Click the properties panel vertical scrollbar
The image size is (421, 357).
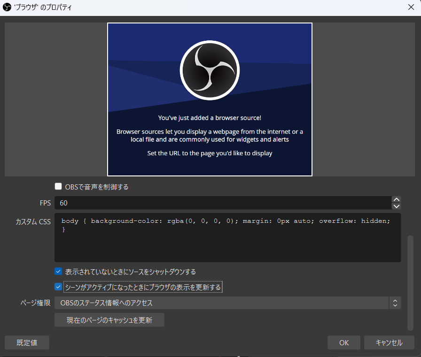pyautogui.click(x=410, y=283)
